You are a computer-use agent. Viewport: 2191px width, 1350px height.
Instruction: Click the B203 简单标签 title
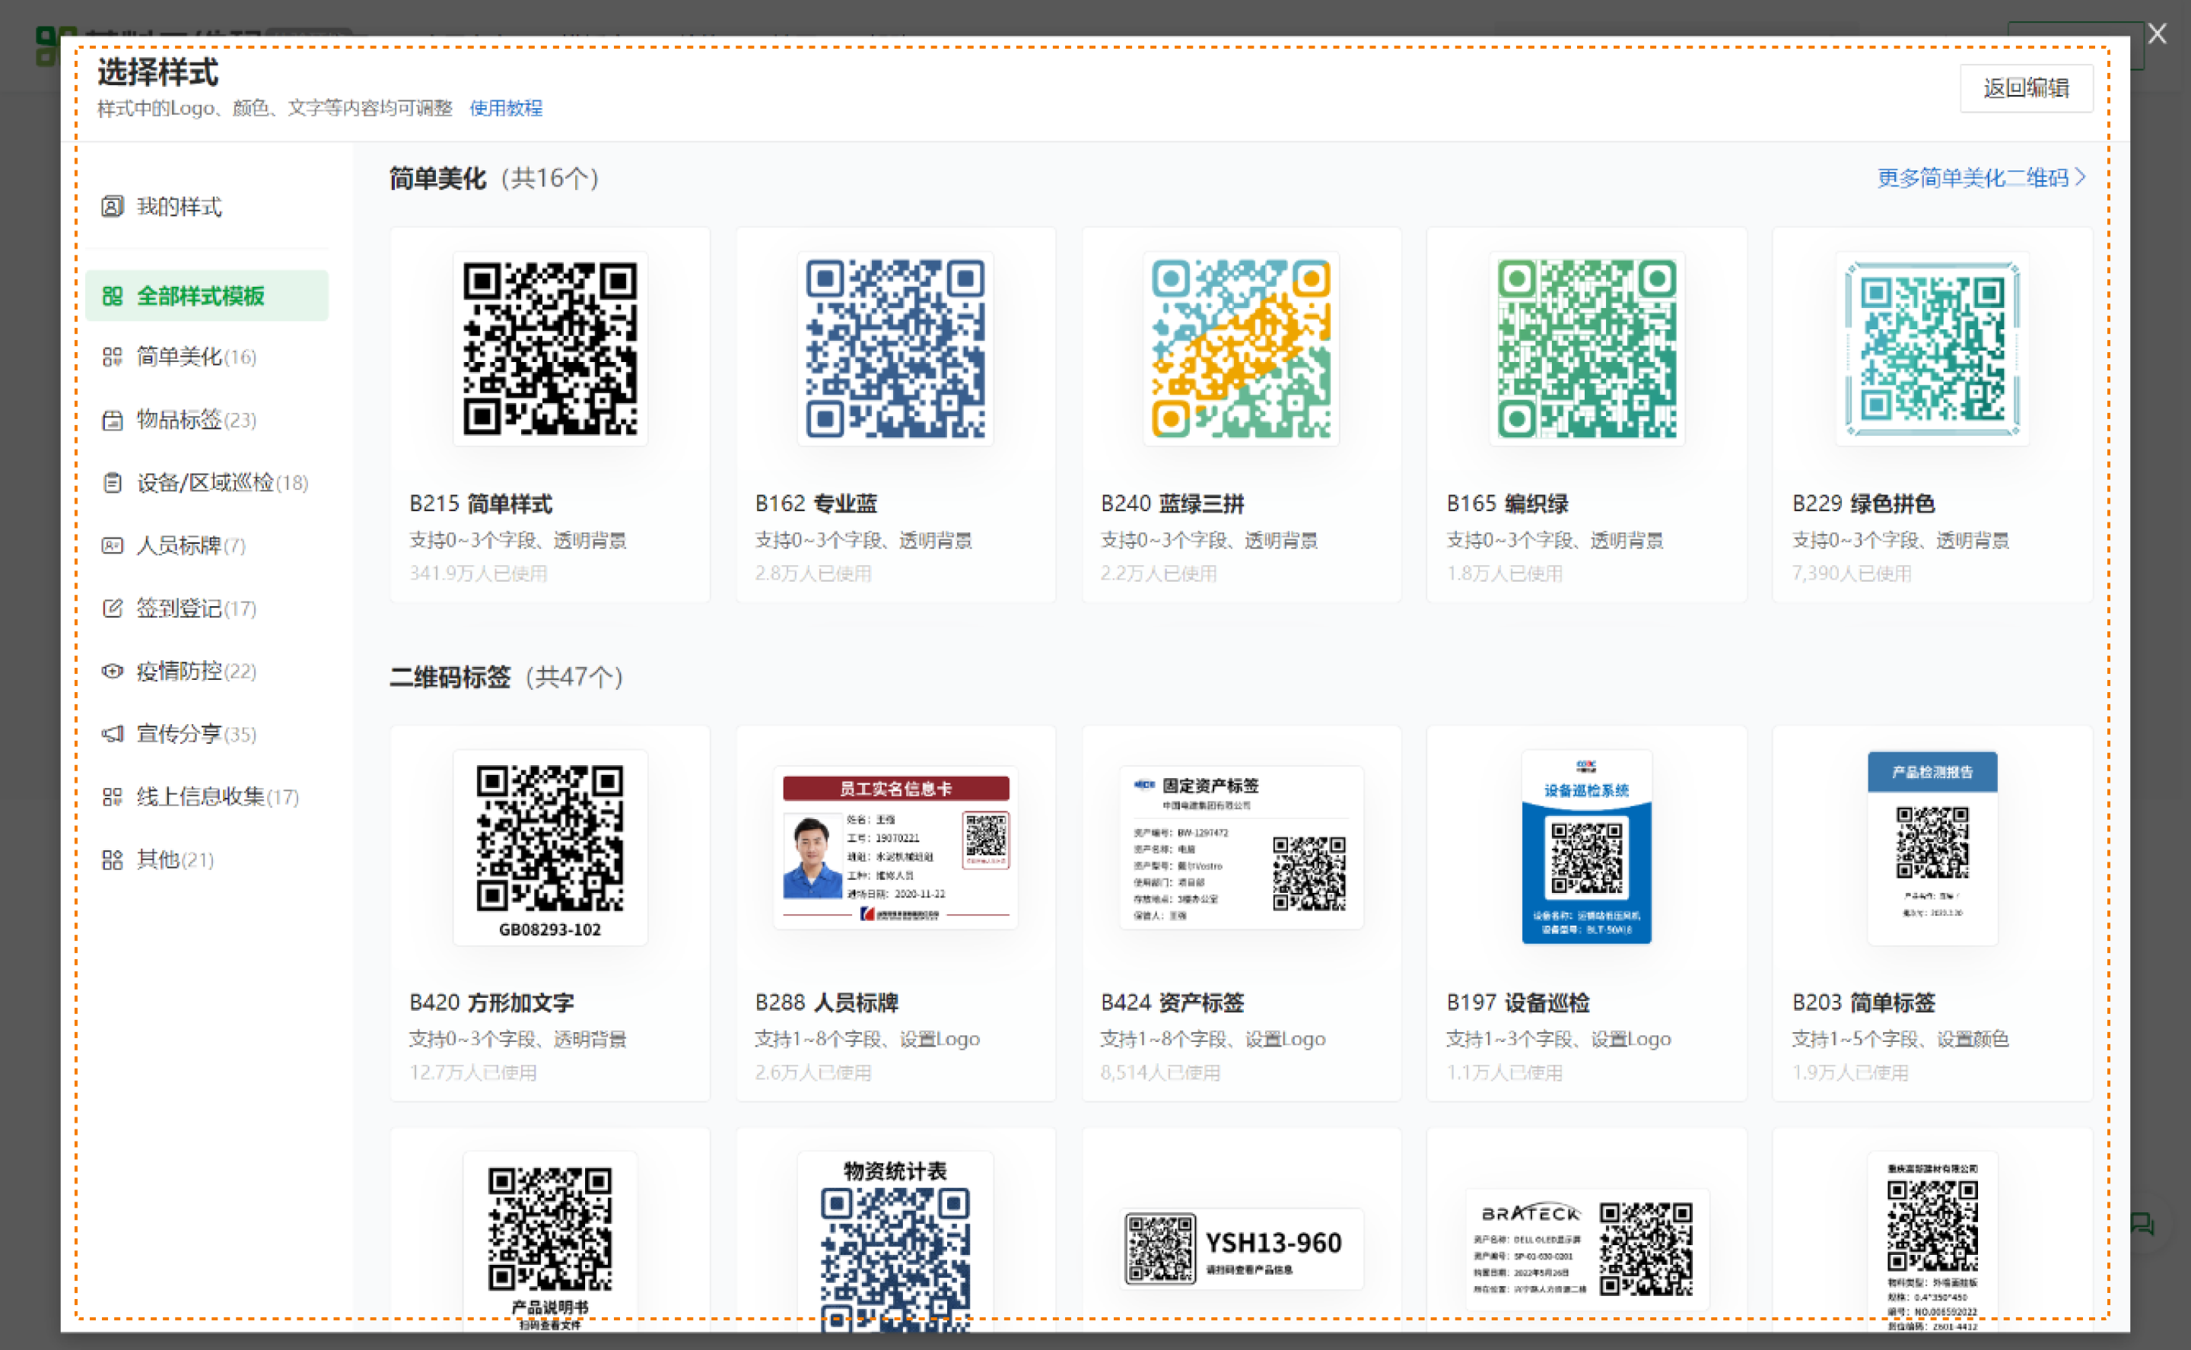pyautogui.click(x=1863, y=1002)
